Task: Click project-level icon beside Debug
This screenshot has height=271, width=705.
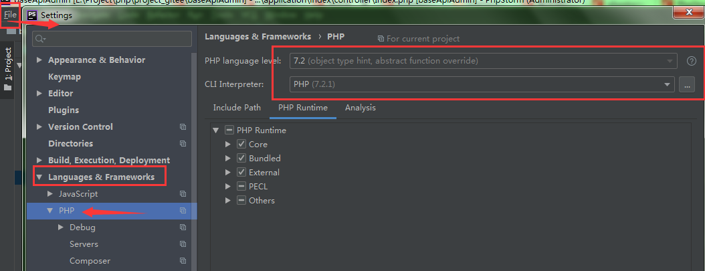Action: coord(183,228)
